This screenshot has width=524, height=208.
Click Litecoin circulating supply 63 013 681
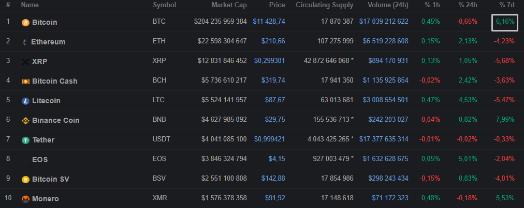(x=338, y=100)
